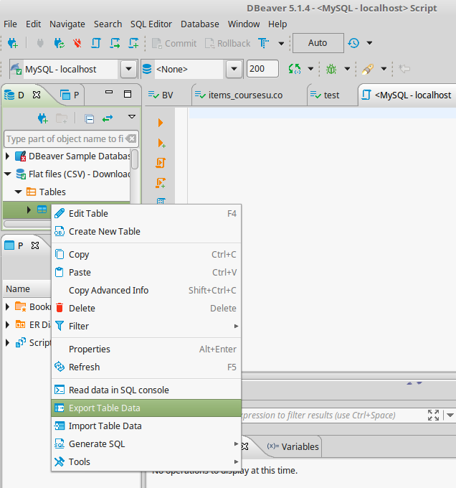Open the File menu

tap(10, 24)
